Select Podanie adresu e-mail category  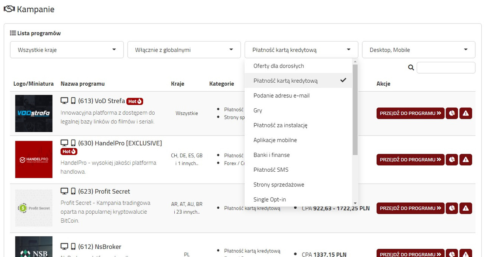pos(298,95)
